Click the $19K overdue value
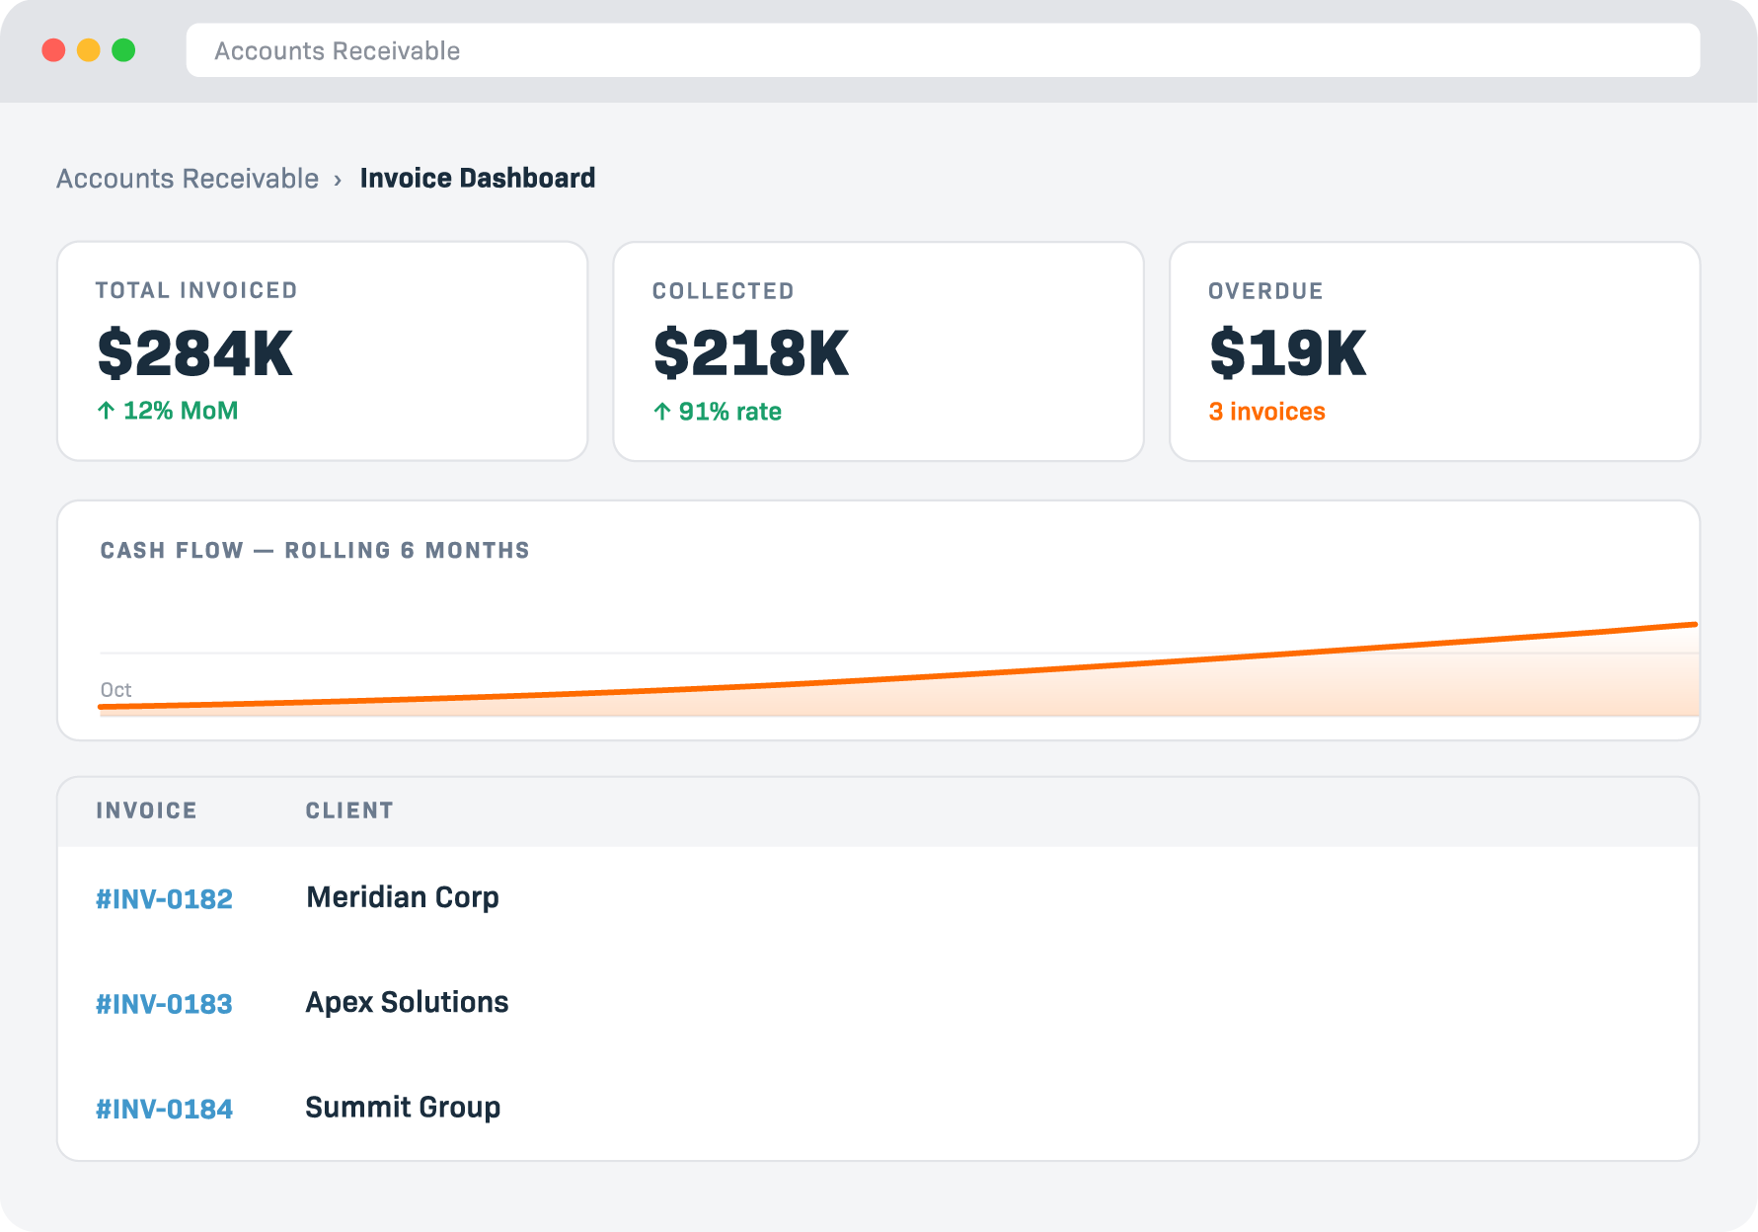The image size is (1758, 1232). pyautogui.click(x=1287, y=353)
